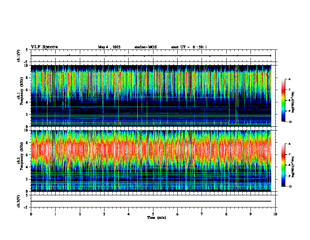Click inside the ch.2 spectrogram panel
Viewport: 310px width, 240px height.
[x=151, y=161]
